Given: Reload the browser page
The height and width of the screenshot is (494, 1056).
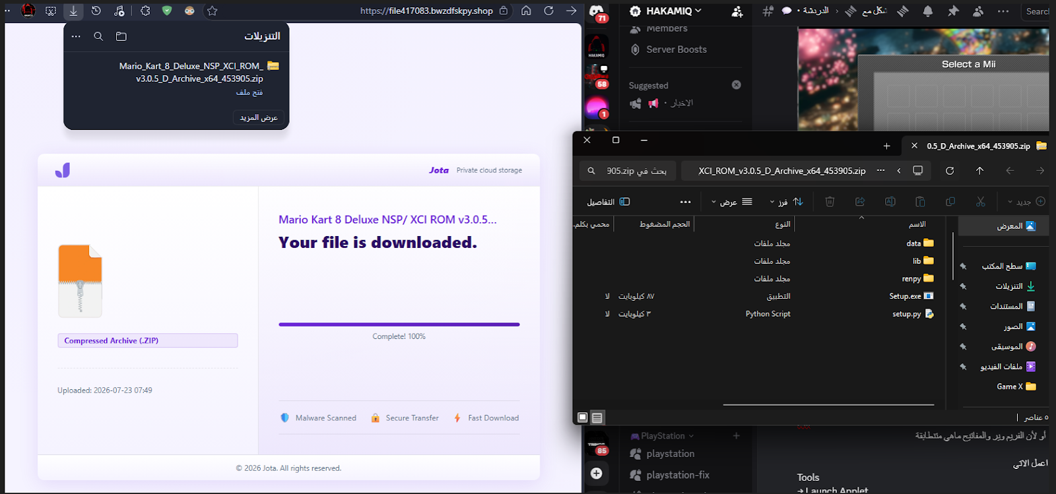Looking at the screenshot, I should (x=548, y=11).
